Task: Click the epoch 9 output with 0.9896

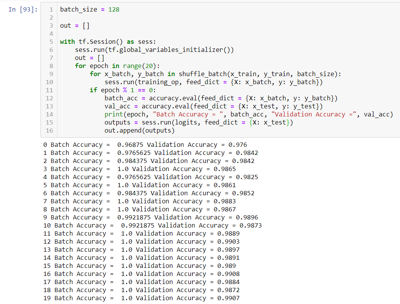Action: click(151, 218)
